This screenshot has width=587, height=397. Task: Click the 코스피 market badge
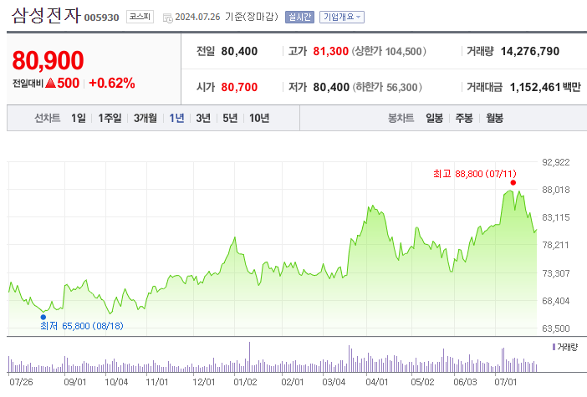[140, 17]
